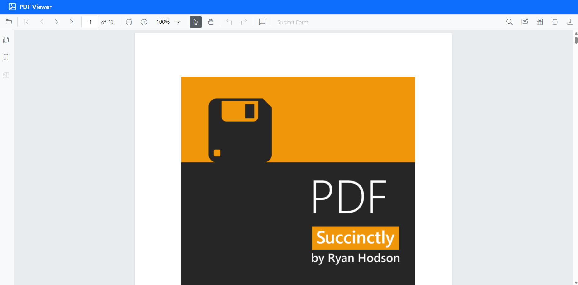Viewport: 578px width, 285px height.
Task: Open the annotation edit toolbar
Action: [525, 22]
